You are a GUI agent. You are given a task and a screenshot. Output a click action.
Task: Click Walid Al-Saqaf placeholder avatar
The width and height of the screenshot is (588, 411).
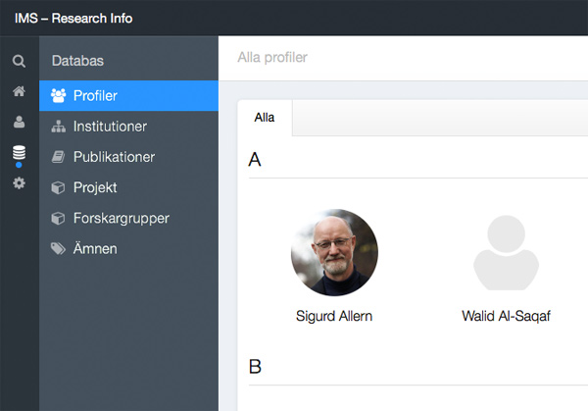[506, 252]
